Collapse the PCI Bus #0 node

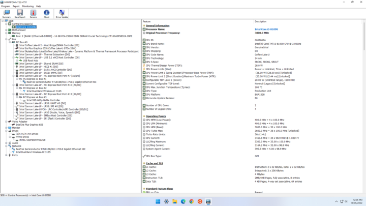[x=10, y=42]
